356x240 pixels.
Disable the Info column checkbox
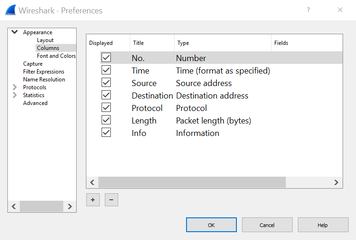pos(106,133)
